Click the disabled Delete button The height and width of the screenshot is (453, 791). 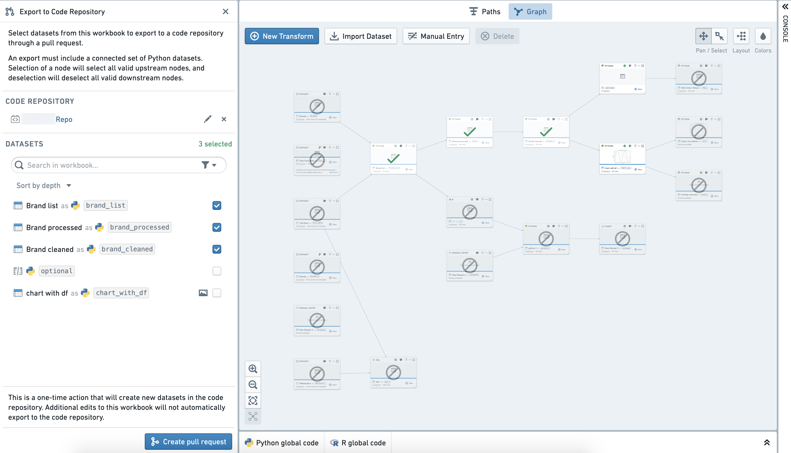tap(497, 36)
